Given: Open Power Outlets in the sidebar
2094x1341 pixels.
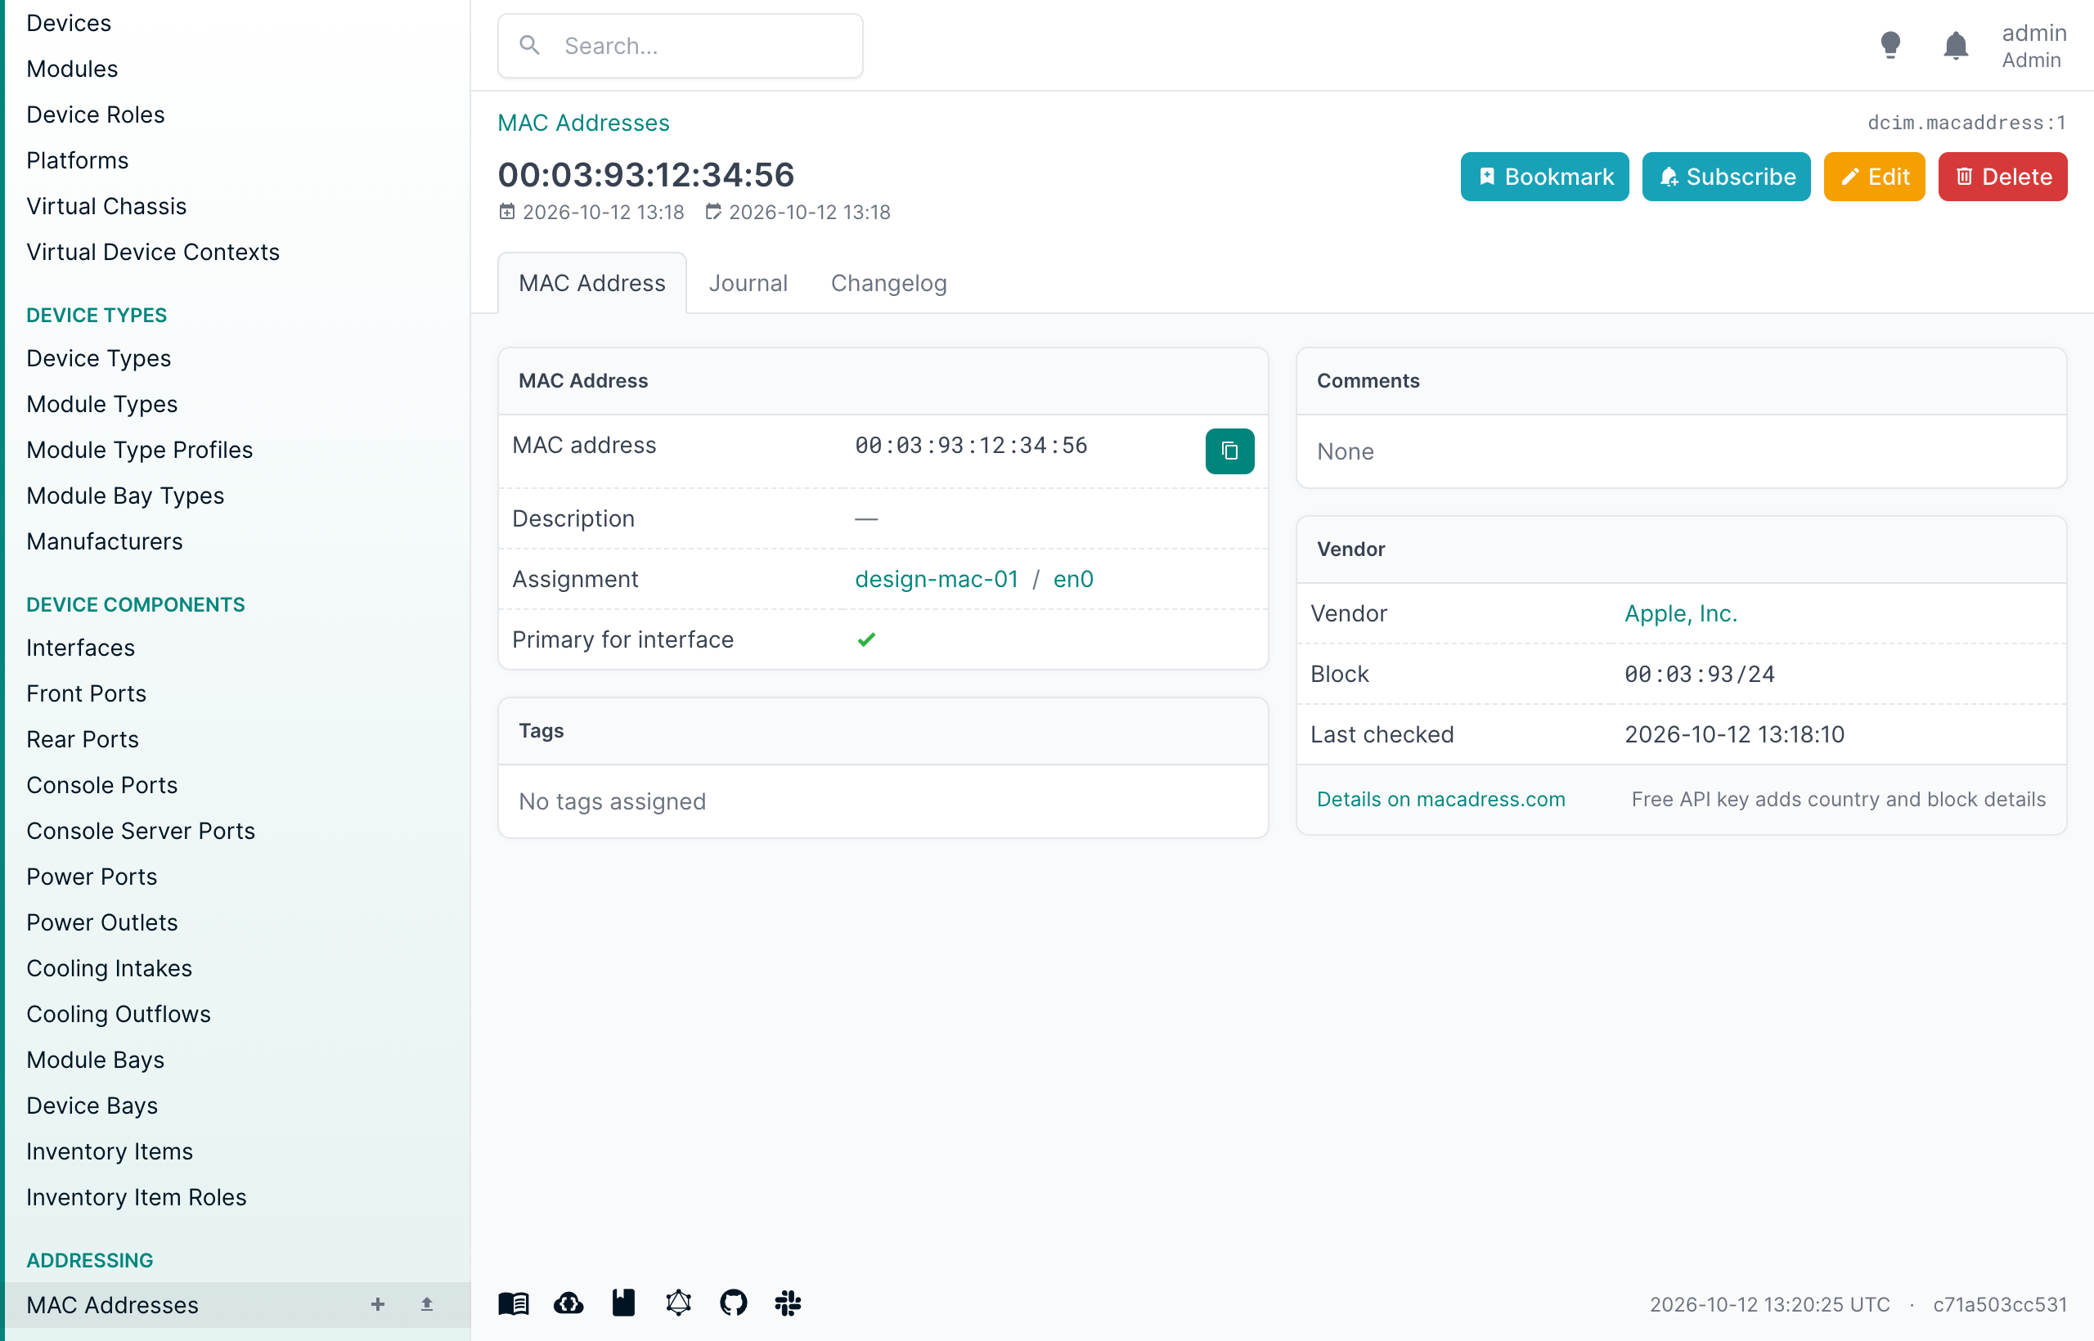Looking at the screenshot, I should coord(102,922).
